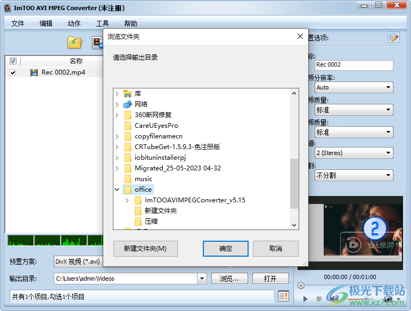411x311 pixels.
Task: Expand the 网络 tree node
Action: coord(117,104)
